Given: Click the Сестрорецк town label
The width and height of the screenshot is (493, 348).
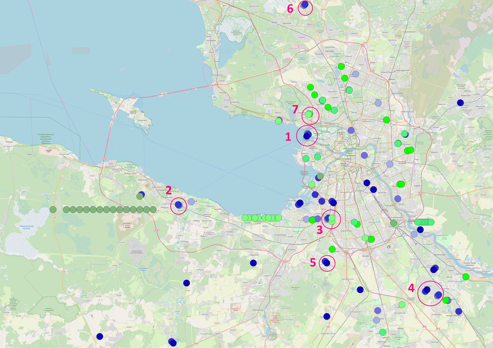Looking at the screenshot, I should [x=211, y=40].
